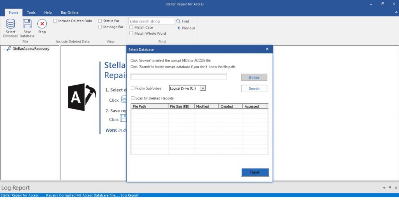
Task: Click the Modified column header
Action: point(207,106)
